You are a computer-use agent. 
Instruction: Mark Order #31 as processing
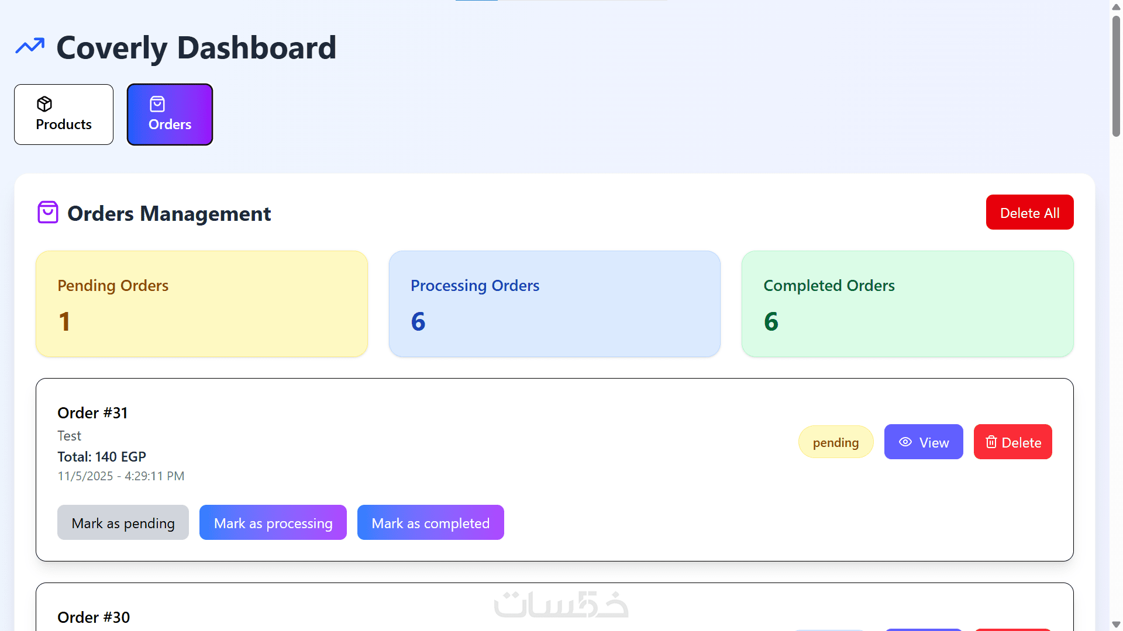tap(273, 523)
